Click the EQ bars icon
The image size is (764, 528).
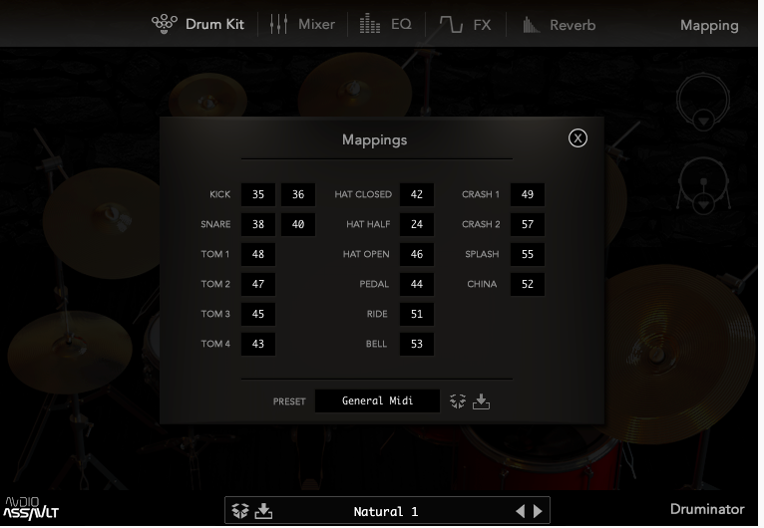click(x=370, y=24)
